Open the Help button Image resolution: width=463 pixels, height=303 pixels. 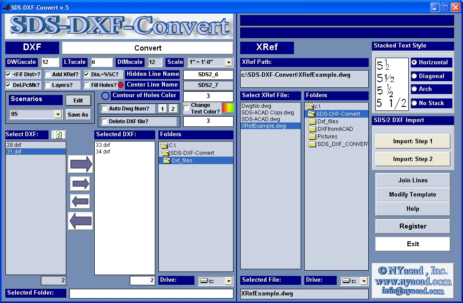point(412,209)
